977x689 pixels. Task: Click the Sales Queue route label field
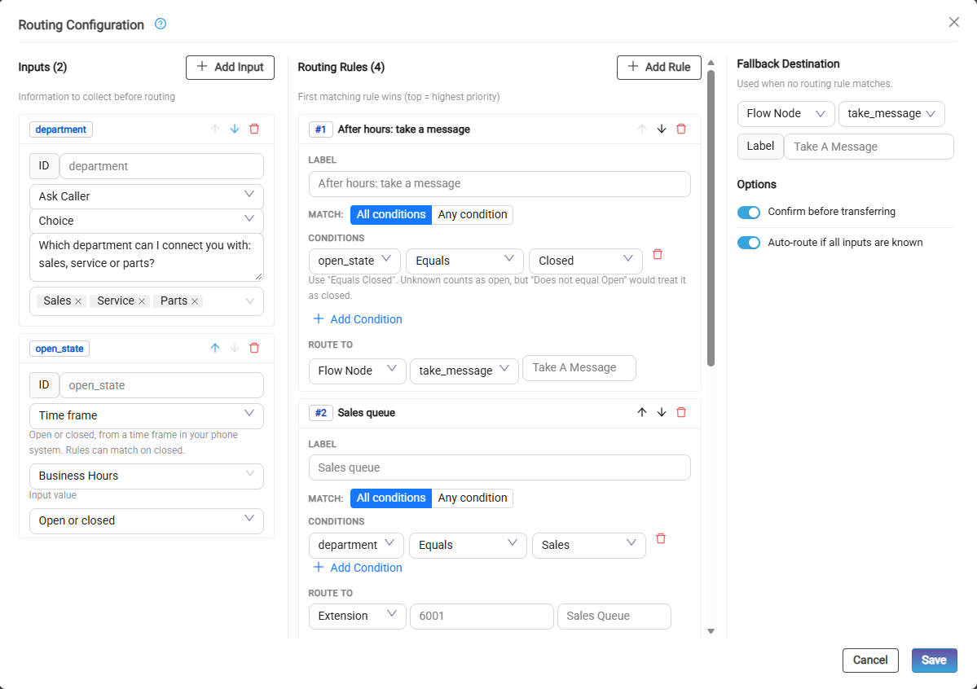click(x=614, y=617)
